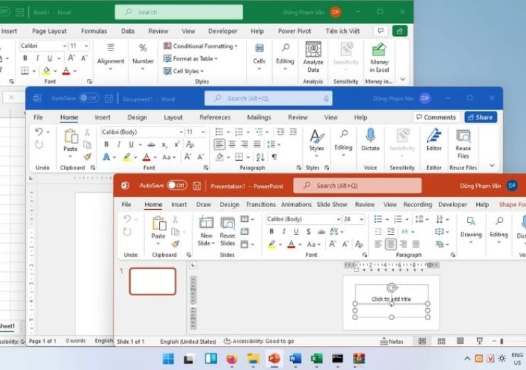
Task: Open Mailings tab in Word
Action: (x=259, y=117)
